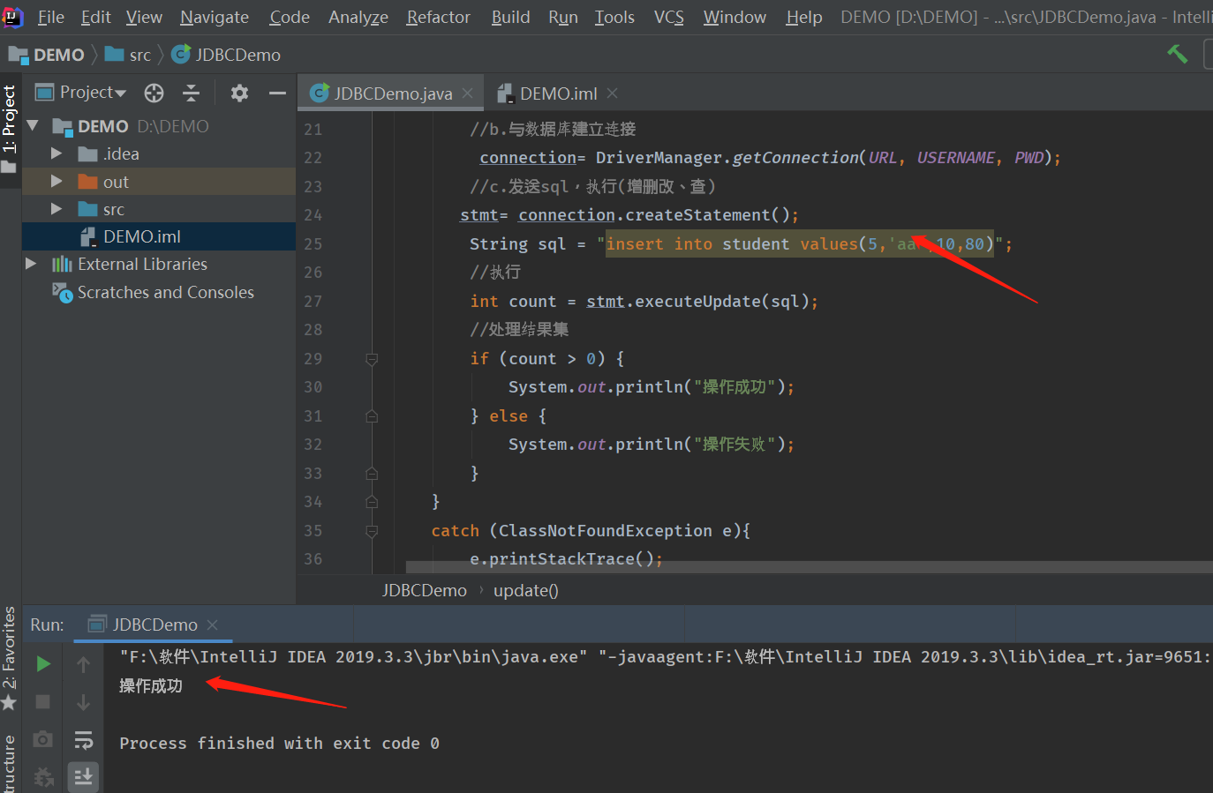This screenshot has height=793, width=1213.
Task: Open the Run menu
Action: [563, 17]
